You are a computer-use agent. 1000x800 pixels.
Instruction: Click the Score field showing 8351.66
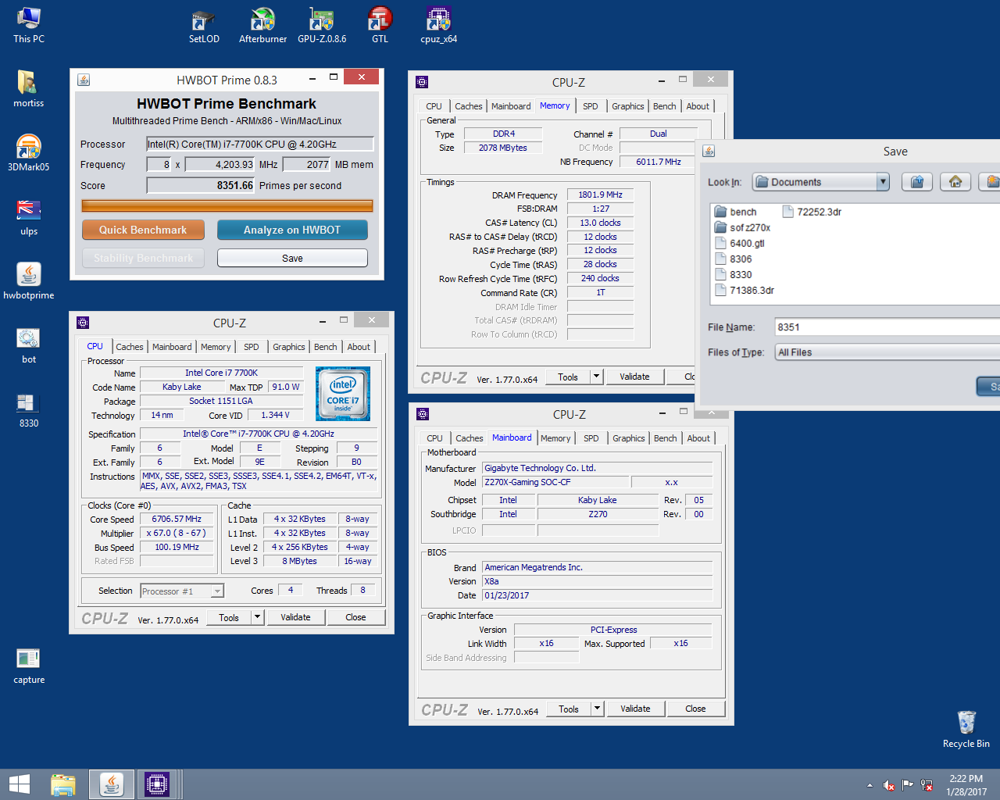[x=201, y=185]
